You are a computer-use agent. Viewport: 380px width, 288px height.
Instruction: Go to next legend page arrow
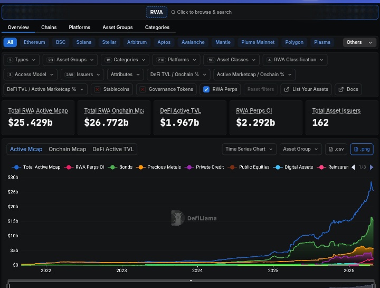tap(372, 167)
